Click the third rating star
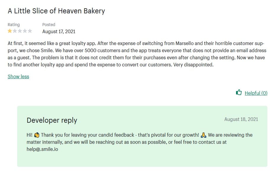Screen dimensions: 276x174 click(20, 31)
